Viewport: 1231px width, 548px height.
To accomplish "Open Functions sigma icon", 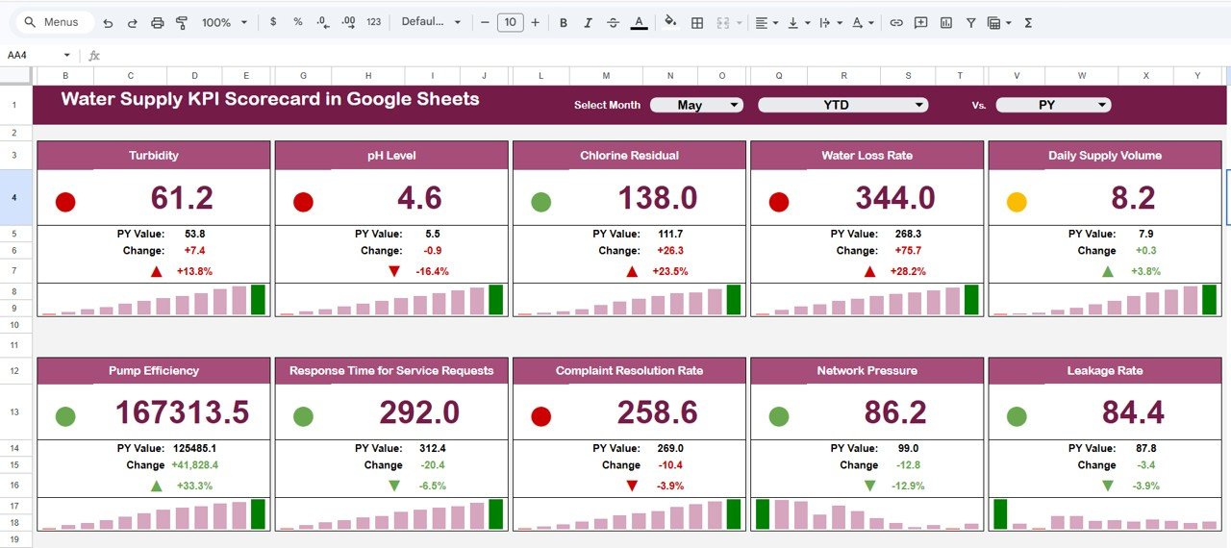I will [x=1028, y=22].
